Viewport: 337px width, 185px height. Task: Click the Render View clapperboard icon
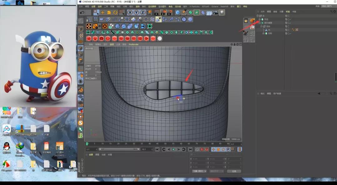point(156,12)
